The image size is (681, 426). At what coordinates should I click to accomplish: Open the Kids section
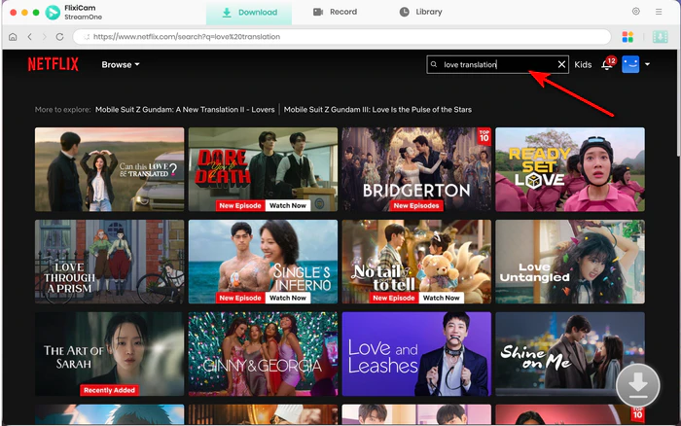583,65
